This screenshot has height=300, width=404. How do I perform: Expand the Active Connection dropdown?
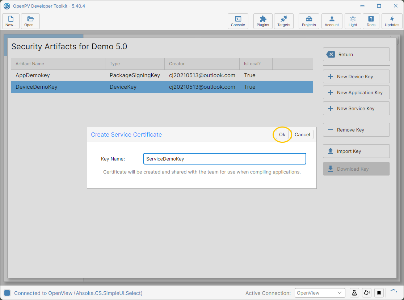(x=320, y=293)
